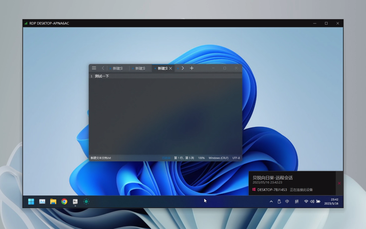Click the file name 新建文本文档.txt in the status bar
The image size is (366, 229).
coord(101,158)
